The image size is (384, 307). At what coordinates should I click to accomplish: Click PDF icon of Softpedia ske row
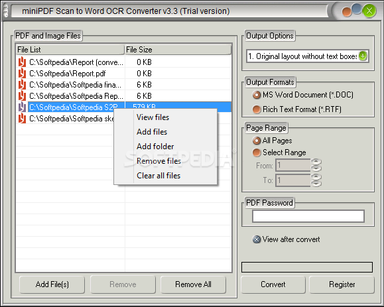coord(22,118)
